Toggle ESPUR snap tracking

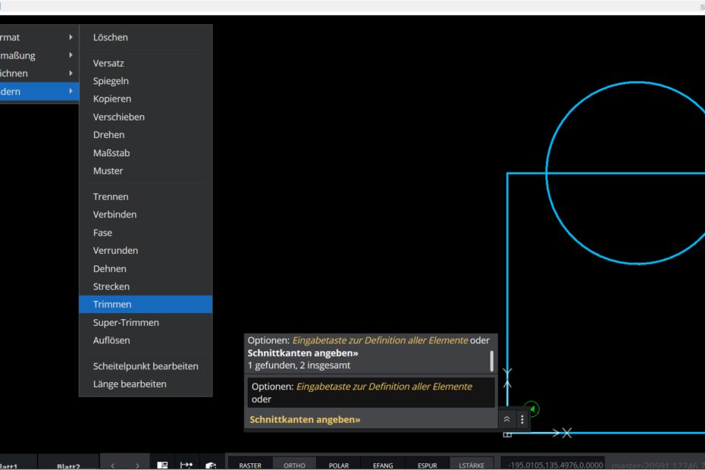(x=427, y=465)
